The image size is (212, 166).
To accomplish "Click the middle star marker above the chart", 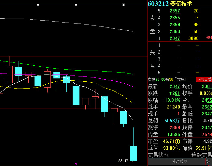I will [76, 5].
